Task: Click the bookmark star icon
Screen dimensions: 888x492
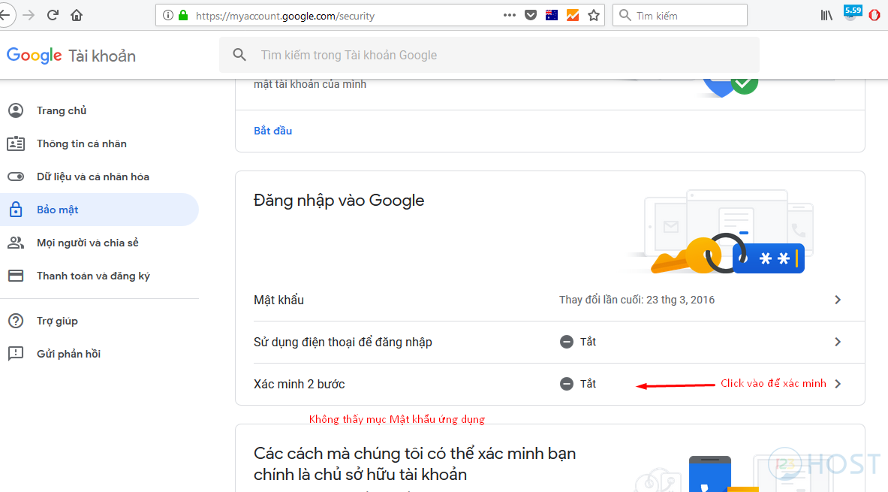Action: pyautogui.click(x=594, y=15)
